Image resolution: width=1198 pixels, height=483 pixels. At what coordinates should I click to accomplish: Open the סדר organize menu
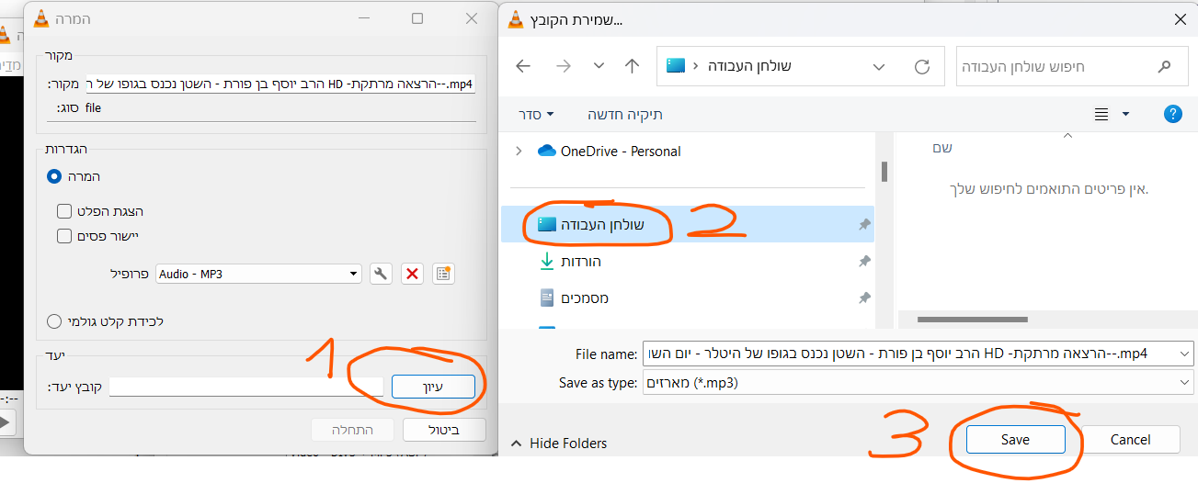pyautogui.click(x=536, y=115)
